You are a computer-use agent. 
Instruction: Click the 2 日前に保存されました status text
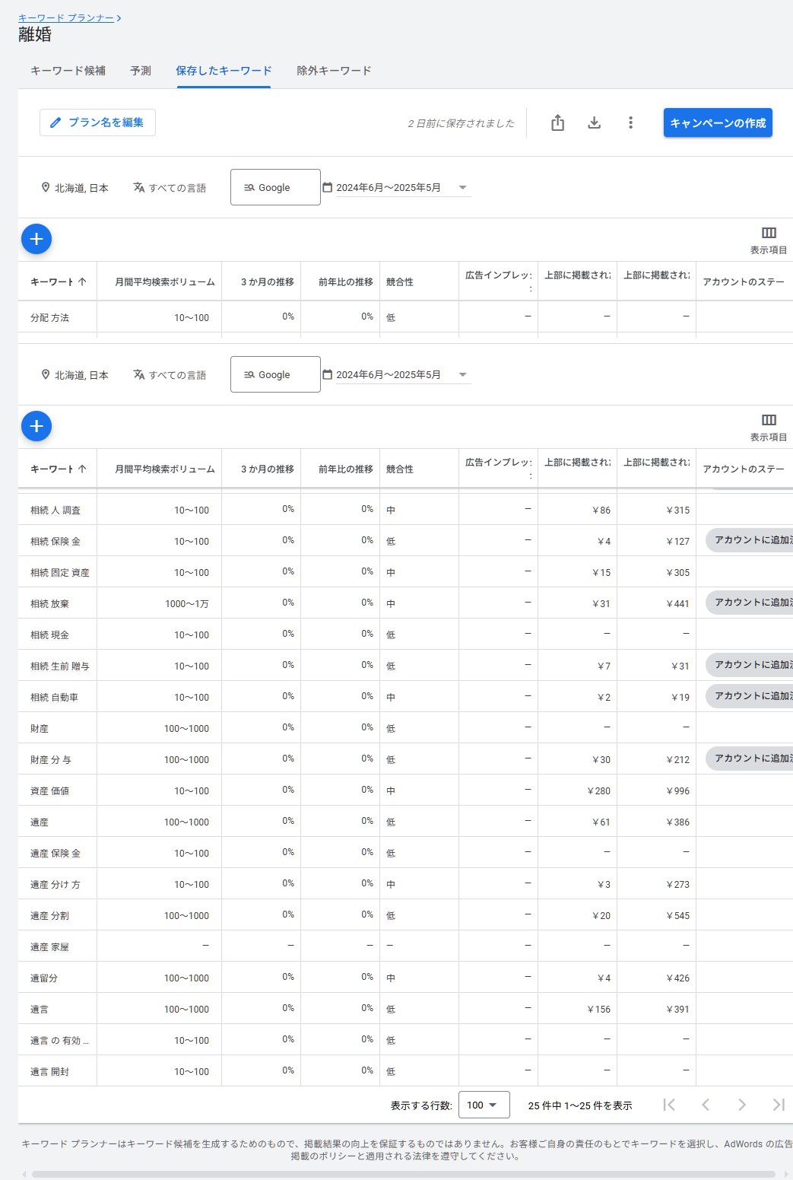461,123
